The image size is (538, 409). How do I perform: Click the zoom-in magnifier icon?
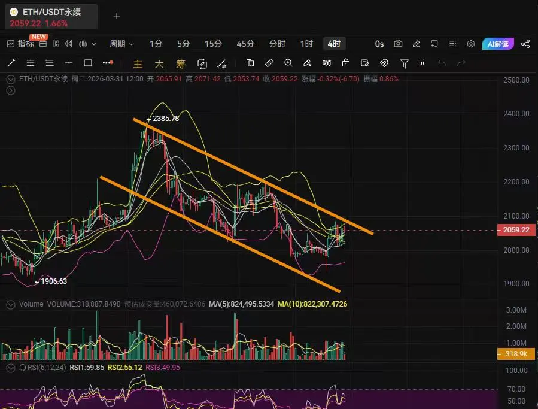point(288,63)
